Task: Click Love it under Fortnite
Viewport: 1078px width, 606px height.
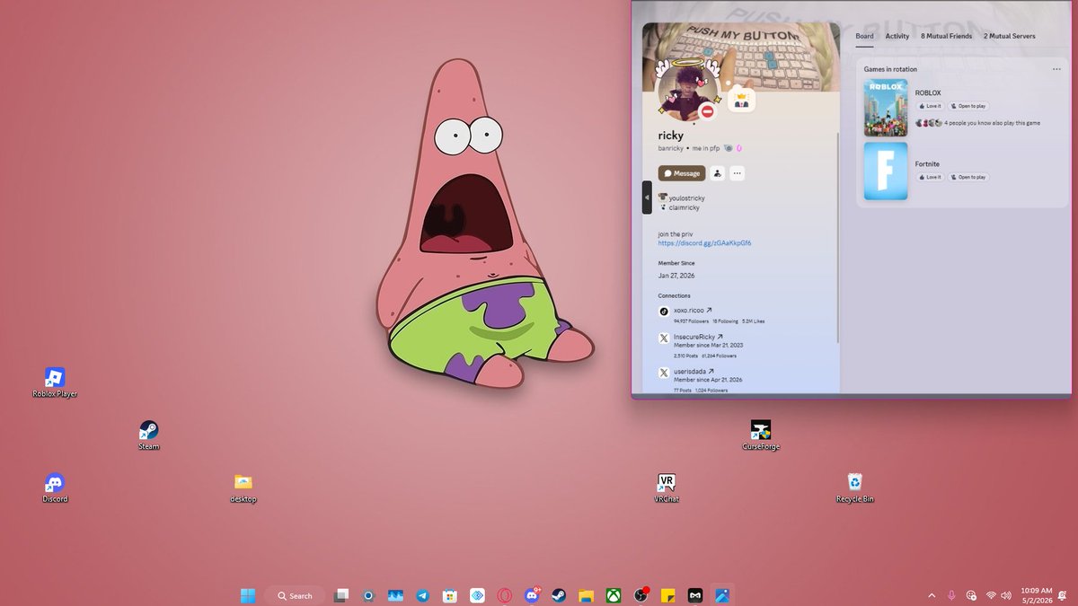Action: coord(930,177)
